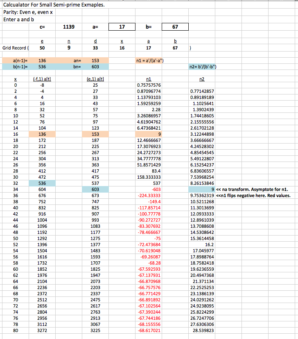298x339 pixels.
Task: Select the 'a(n-1)=' label cell
Action: [16, 61]
